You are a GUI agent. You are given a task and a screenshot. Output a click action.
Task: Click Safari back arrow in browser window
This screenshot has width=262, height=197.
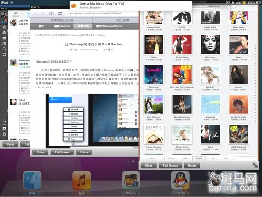click(x=35, y=13)
